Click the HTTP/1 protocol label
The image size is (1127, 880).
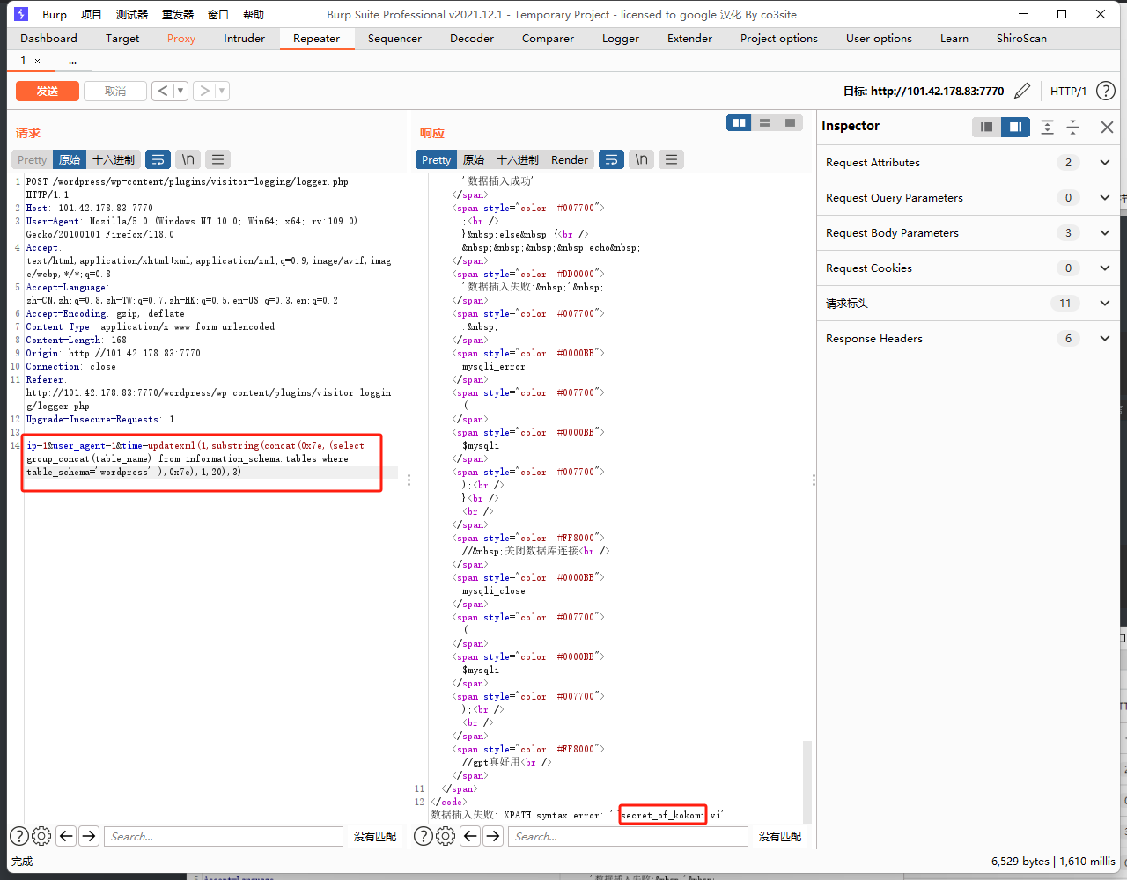1068,91
